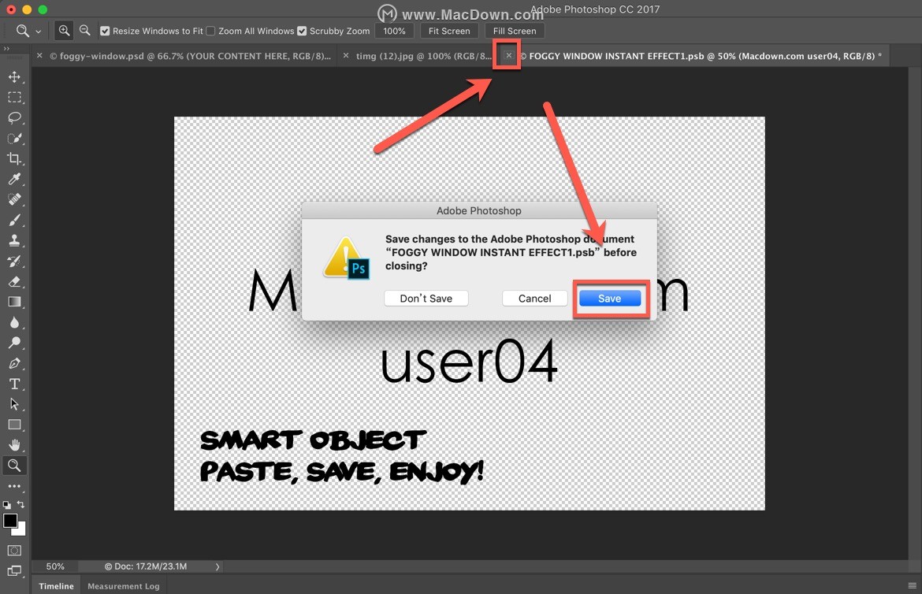Close the foggy-window.psd document tab

tap(39, 55)
